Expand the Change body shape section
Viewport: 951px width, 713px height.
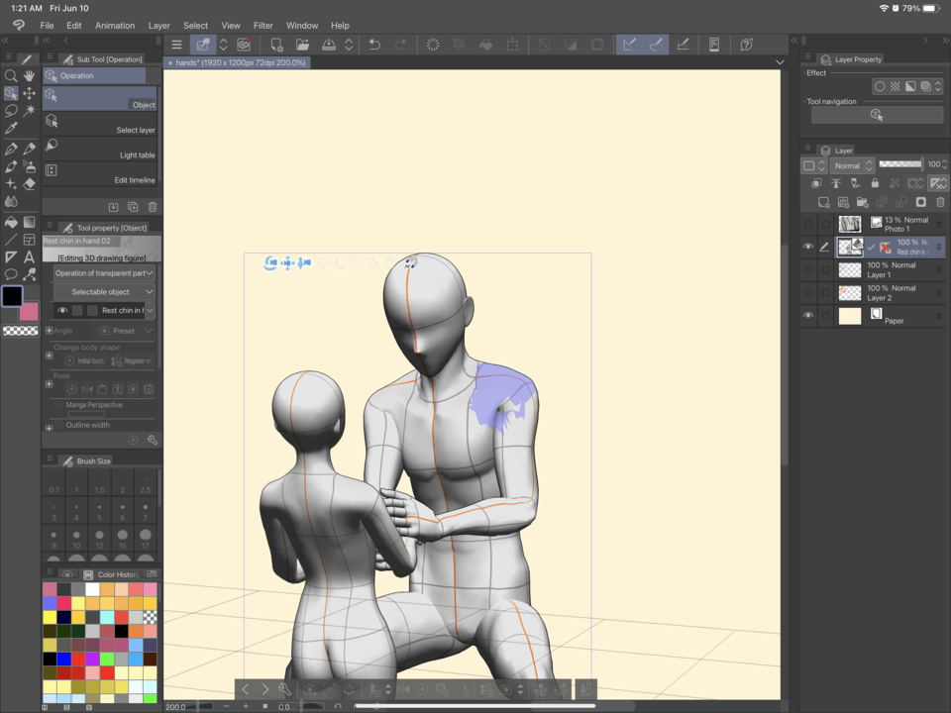coord(50,356)
